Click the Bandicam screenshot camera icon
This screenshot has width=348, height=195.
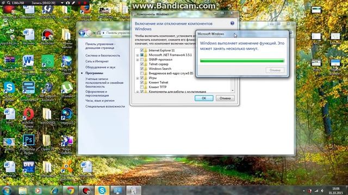[68, 3]
